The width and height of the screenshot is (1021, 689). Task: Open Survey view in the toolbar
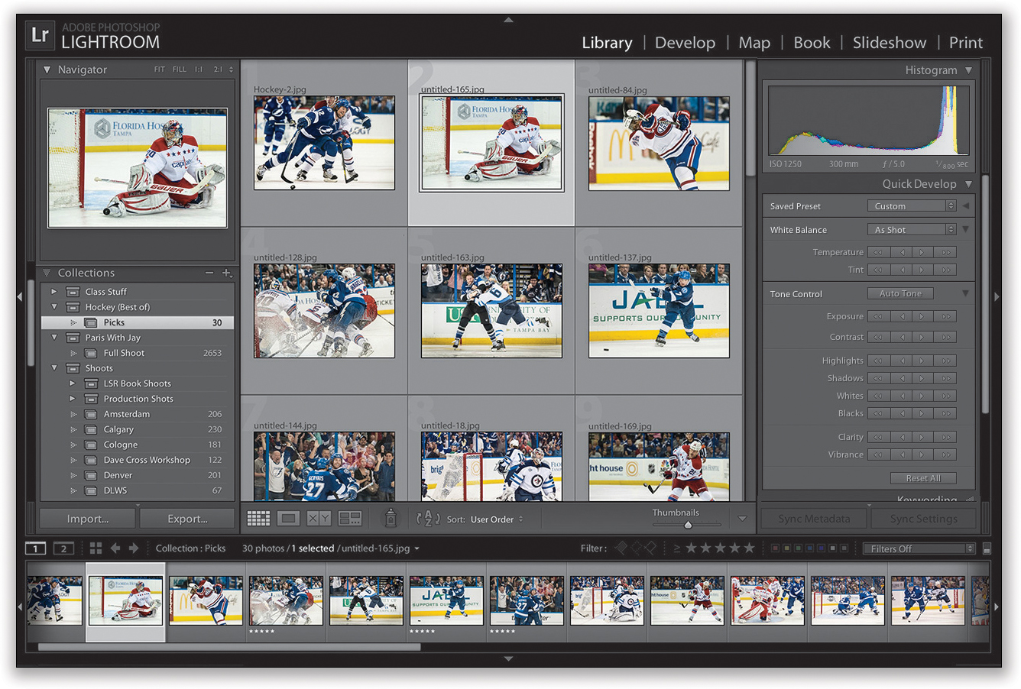[x=349, y=519]
